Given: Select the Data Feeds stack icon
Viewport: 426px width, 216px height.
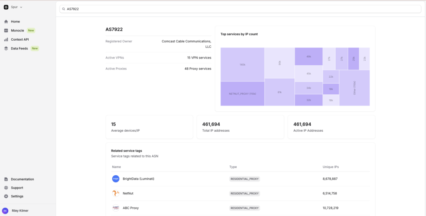Looking at the screenshot, I should point(6,49).
